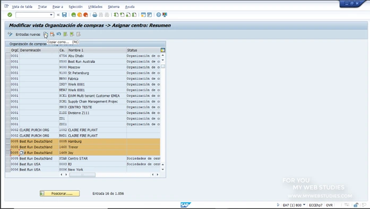Click the New York table cell

coord(97,169)
